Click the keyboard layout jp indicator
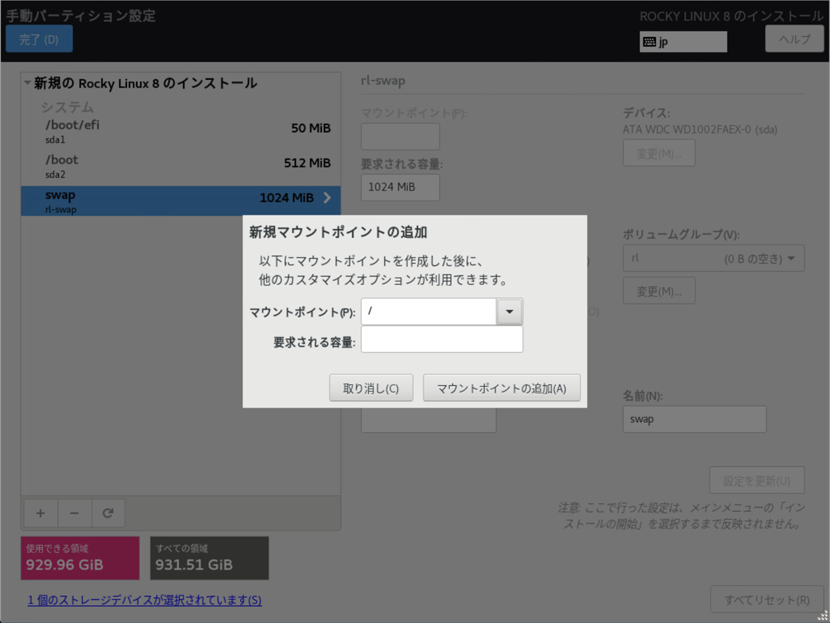Image resolution: width=830 pixels, height=623 pixels. click(683, 42)
